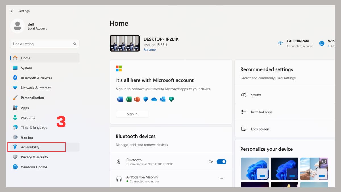Open Bluetooth & devices via sidebar icon
The width and height of the screenshot is (341, 192).
(x=15, y=78)
